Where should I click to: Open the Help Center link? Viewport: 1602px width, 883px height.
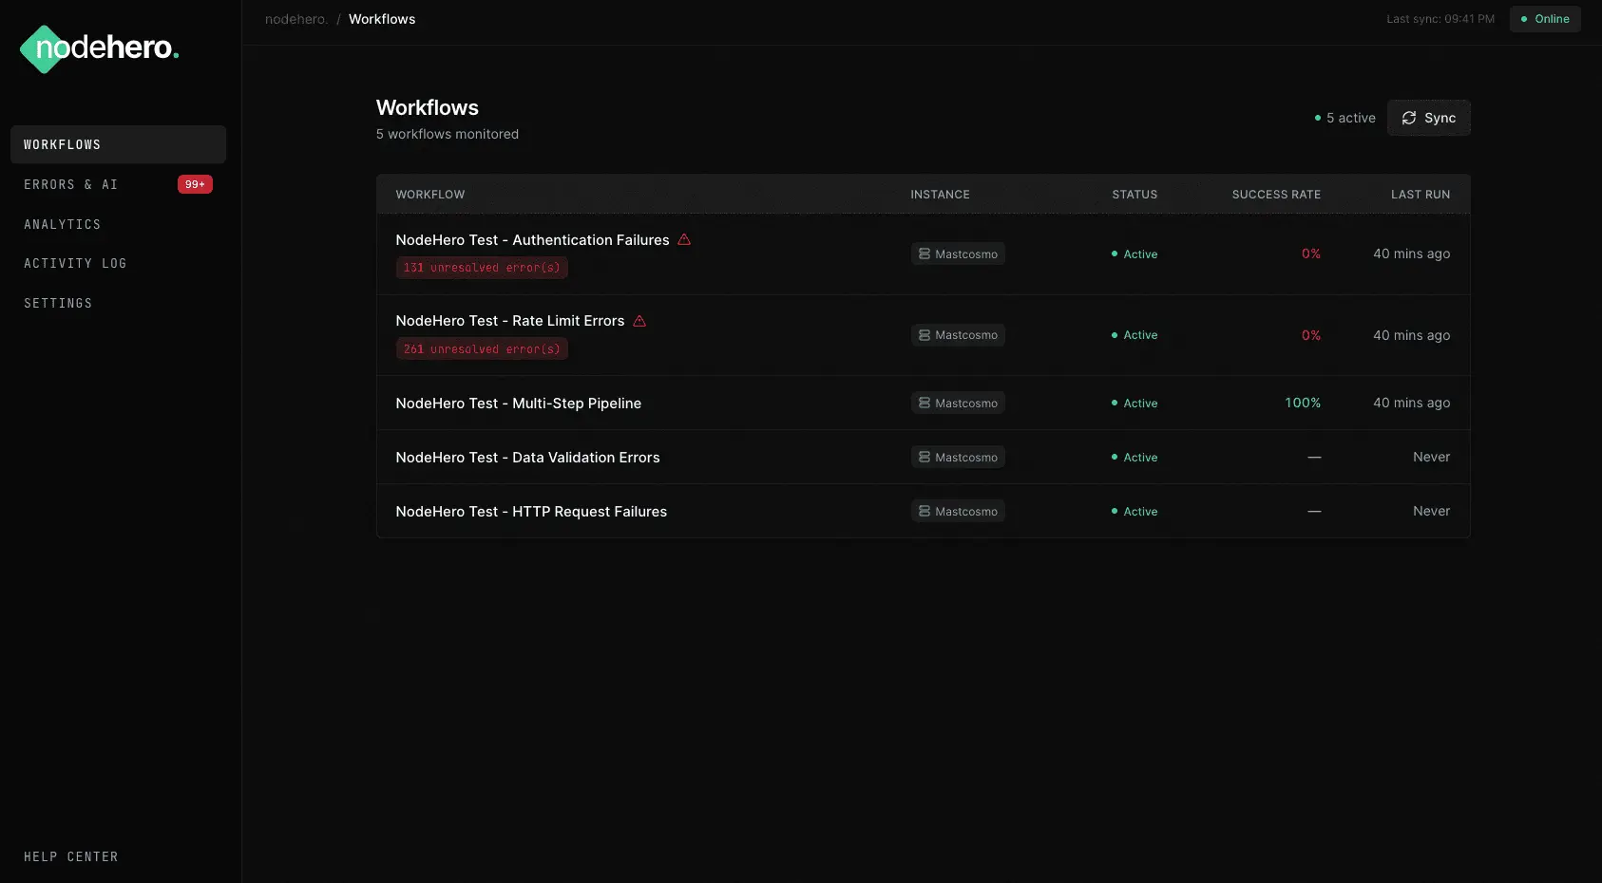71,856
